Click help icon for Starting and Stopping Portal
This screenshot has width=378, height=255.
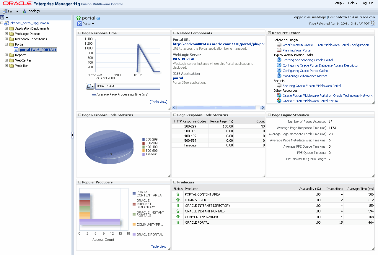279,60
